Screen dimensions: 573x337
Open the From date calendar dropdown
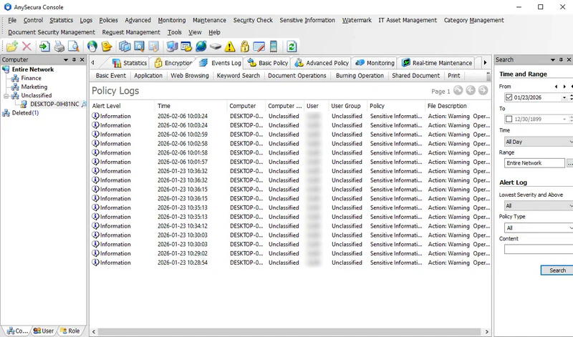[564, 97]
